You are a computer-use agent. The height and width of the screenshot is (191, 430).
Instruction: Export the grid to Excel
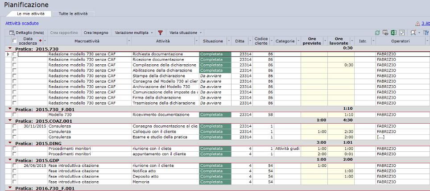393,33
